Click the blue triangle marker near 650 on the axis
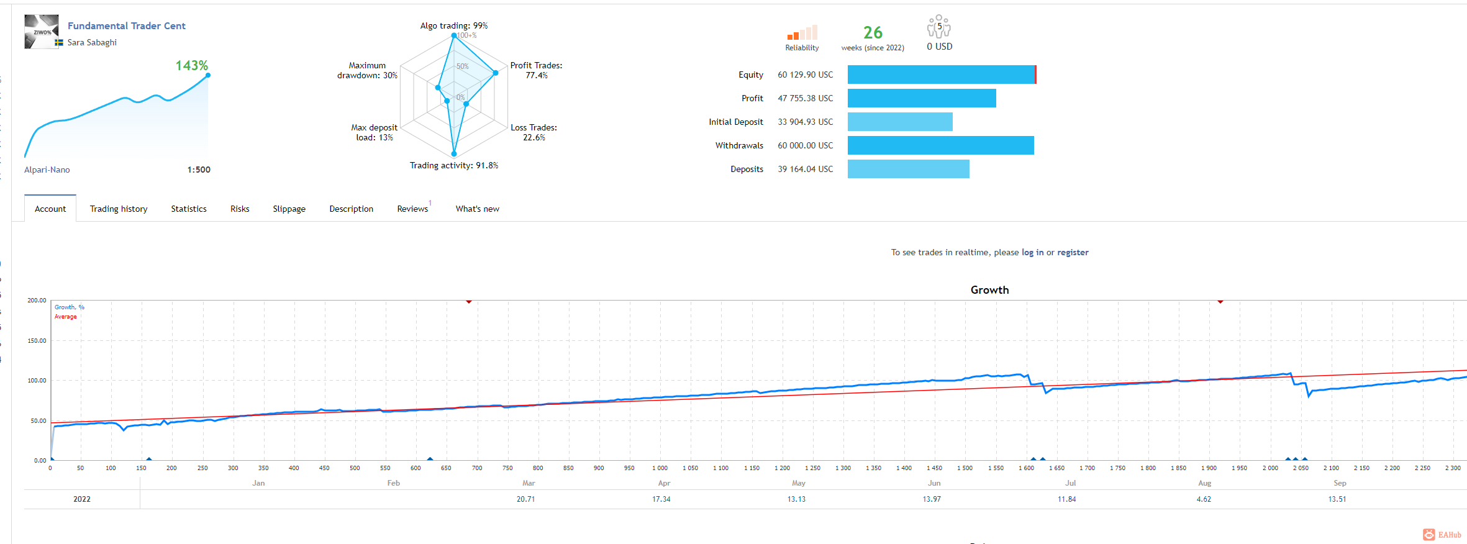Screen dimensions: 1467x544 coord(430,459)
